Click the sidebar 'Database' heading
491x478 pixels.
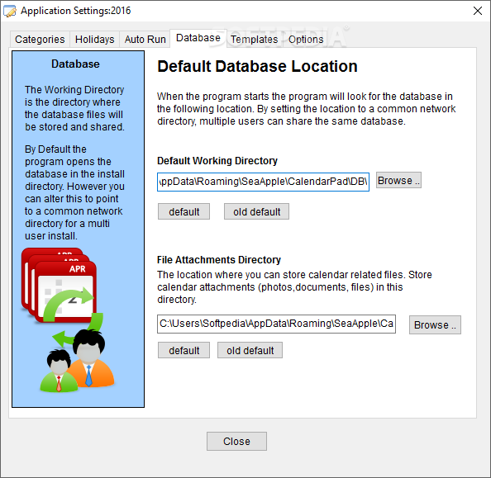75,64
